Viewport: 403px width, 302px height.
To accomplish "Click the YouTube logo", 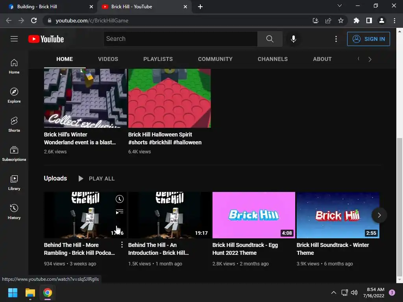I will (x=46, y=39).
